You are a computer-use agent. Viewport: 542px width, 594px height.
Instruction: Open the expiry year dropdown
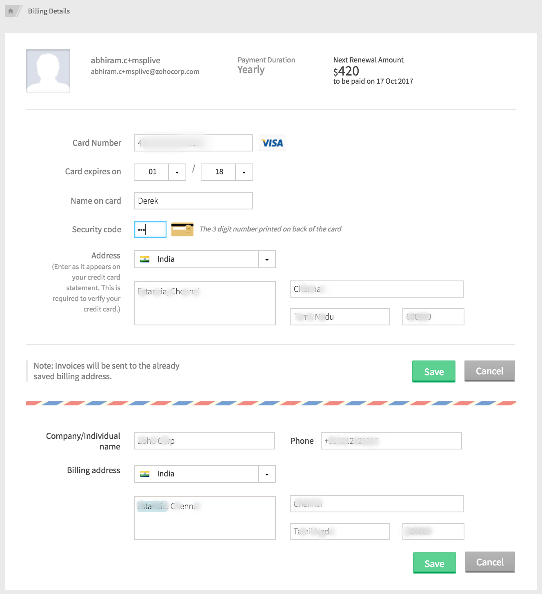pos(244,172)
